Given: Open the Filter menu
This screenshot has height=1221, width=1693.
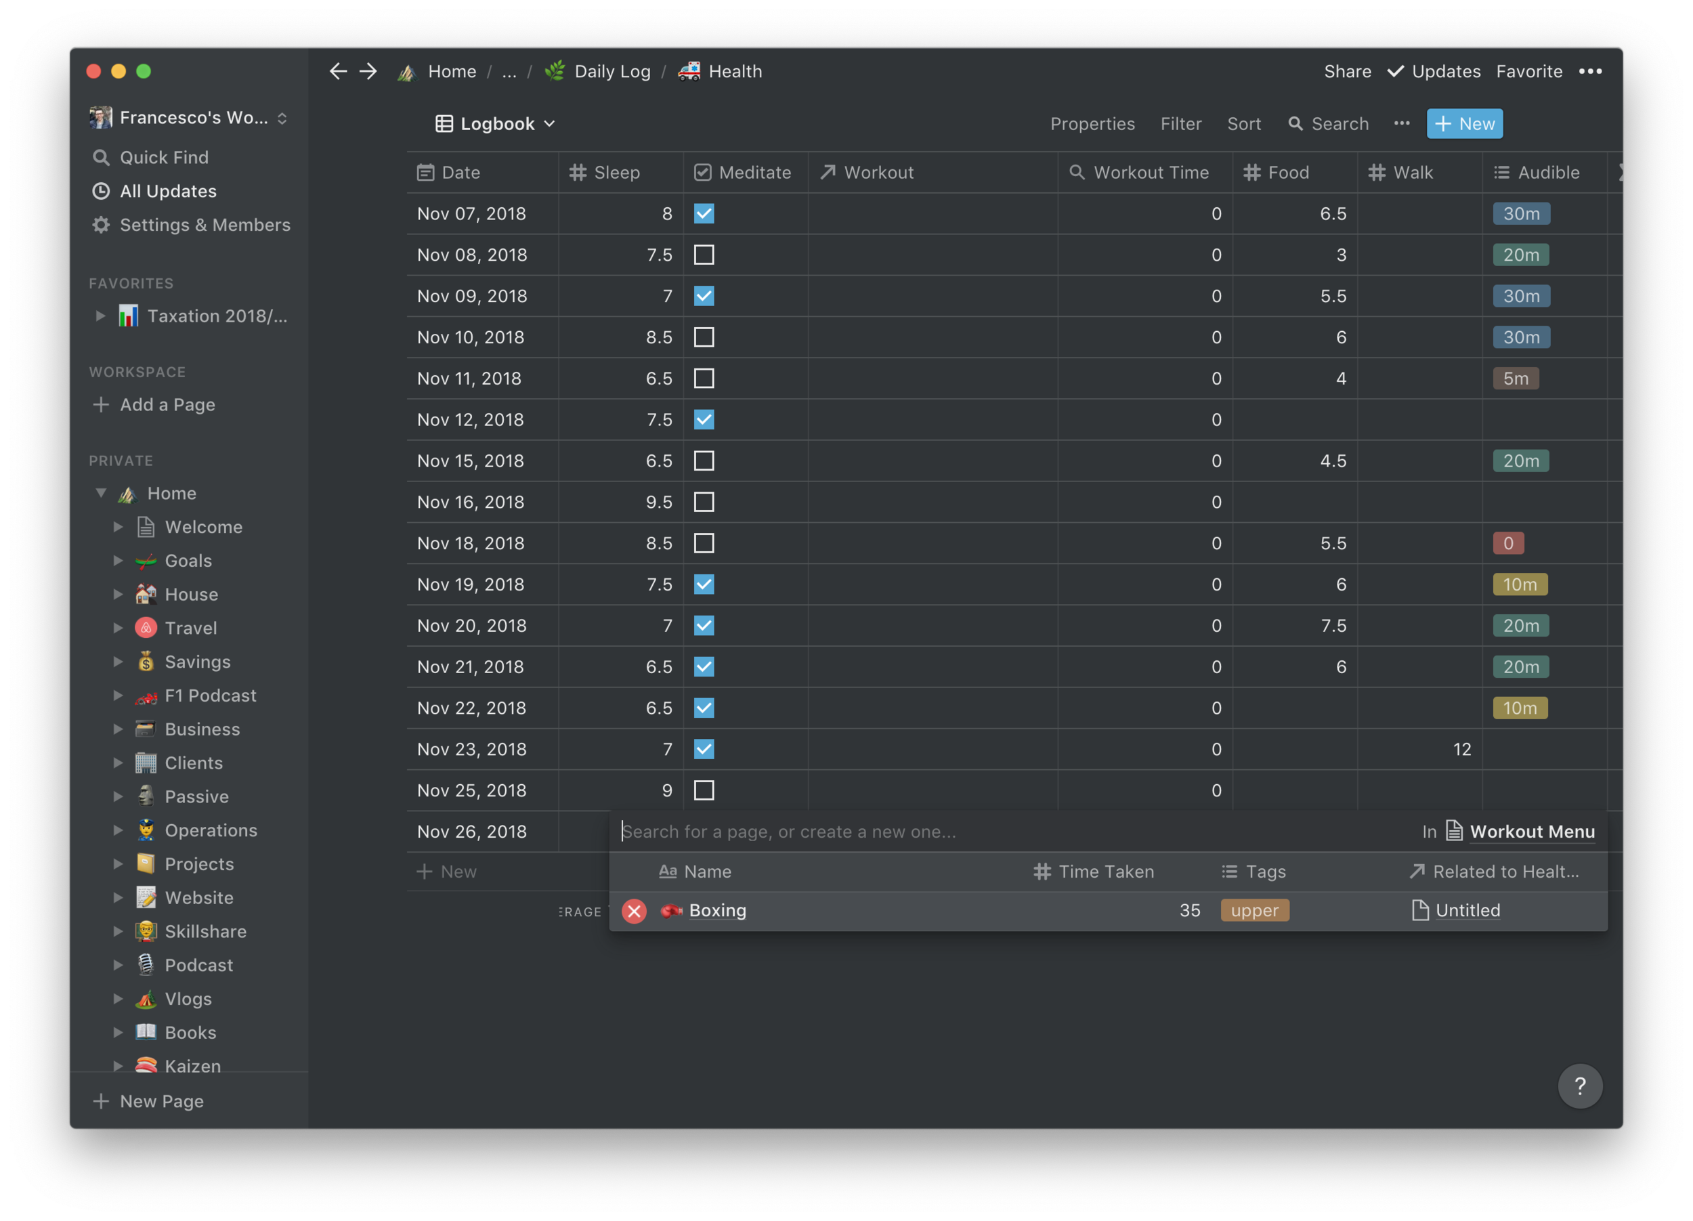Looking at the screenshot, I should pos(1180,124).
